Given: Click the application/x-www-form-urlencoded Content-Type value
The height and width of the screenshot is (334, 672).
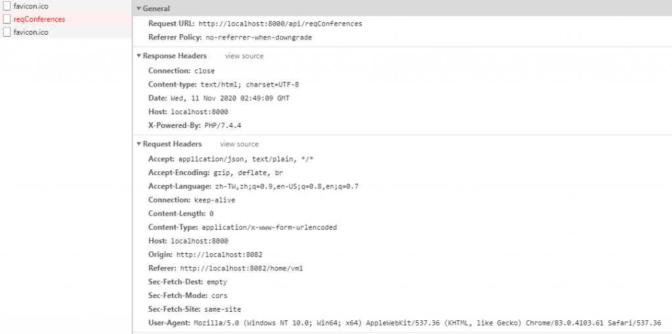Looking at the screenshot, I should (x=269, y=227).
